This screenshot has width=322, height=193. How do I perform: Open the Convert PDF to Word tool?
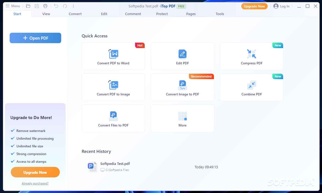pos(113,56)
